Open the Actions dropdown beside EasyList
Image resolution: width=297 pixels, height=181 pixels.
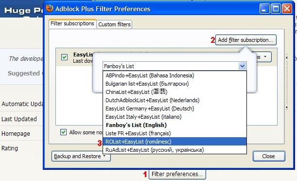point(263,57)
